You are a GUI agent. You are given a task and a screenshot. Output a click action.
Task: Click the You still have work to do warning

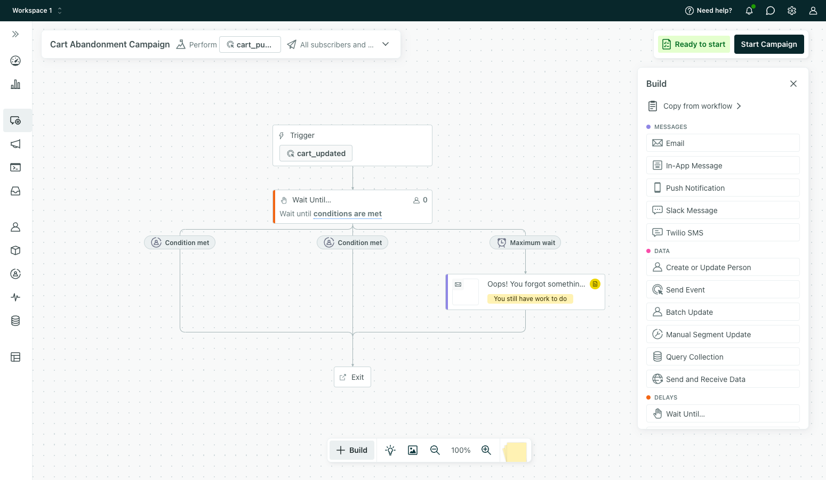pos(530,299)
